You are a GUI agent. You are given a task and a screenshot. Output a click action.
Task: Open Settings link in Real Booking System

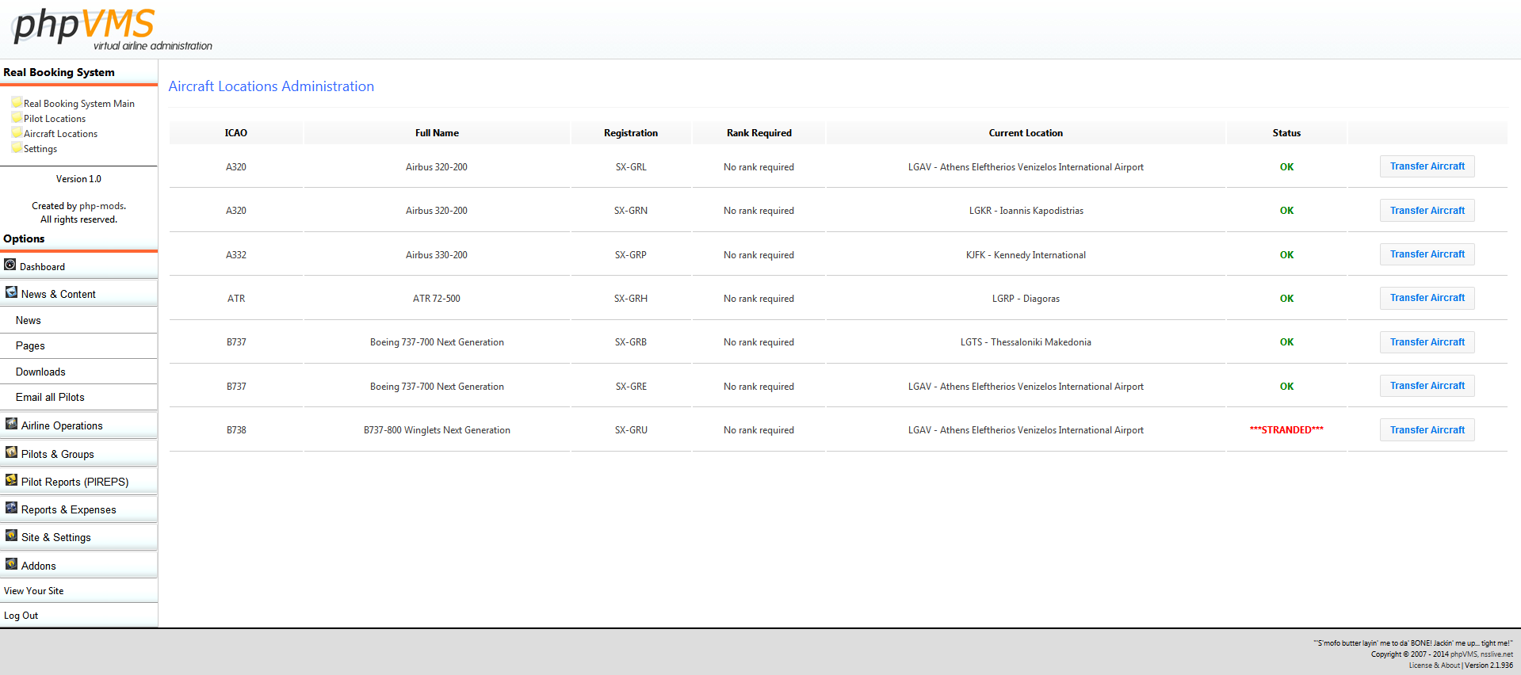click(40, 149)
